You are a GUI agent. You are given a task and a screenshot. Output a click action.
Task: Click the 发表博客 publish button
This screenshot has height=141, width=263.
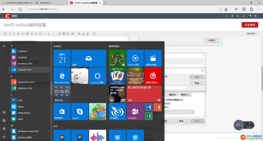tap(250, 25)
